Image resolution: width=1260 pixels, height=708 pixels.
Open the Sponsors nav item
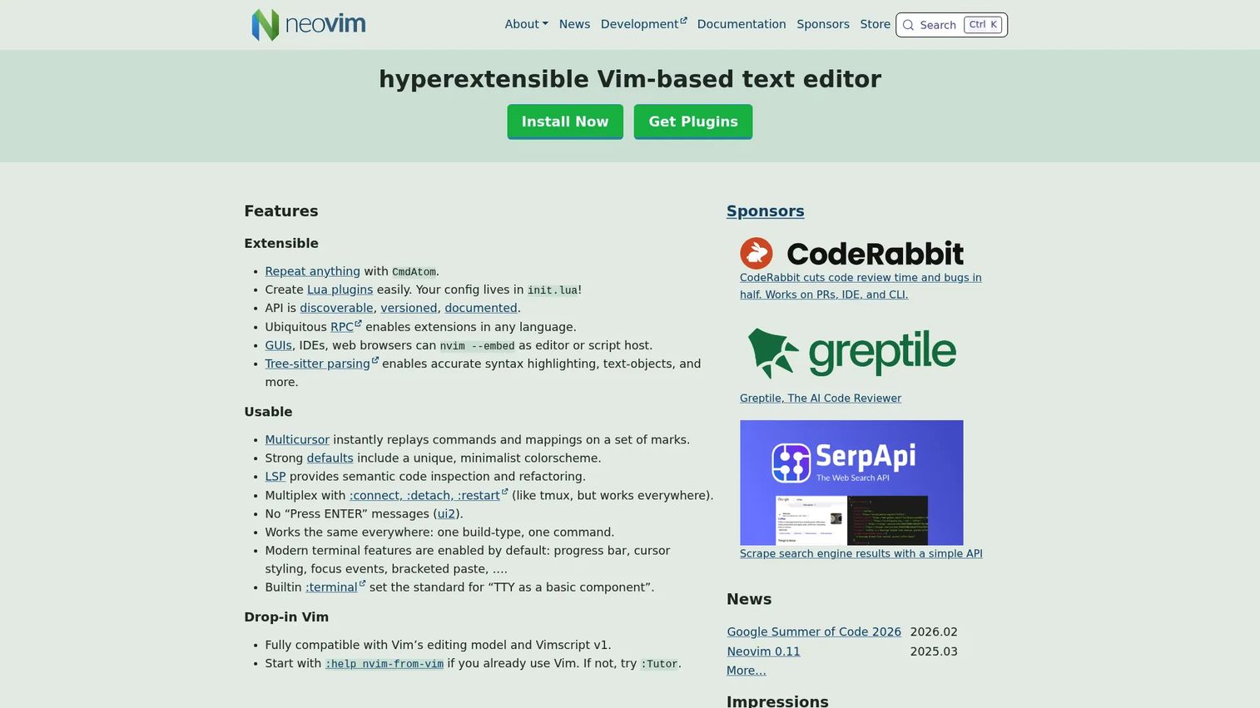tap(823, 24)
